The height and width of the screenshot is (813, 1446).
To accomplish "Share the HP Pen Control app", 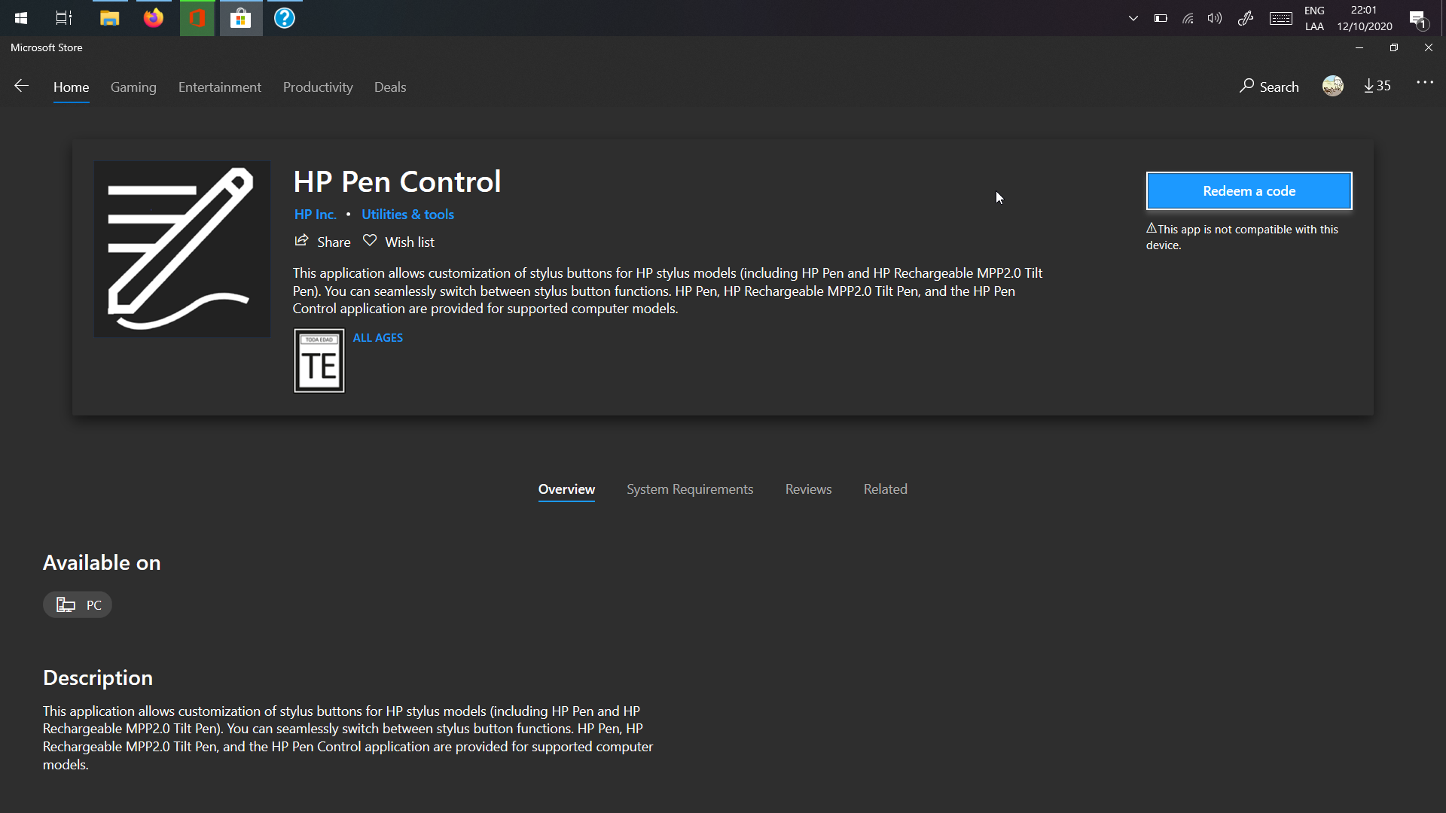I will (322, 242).
